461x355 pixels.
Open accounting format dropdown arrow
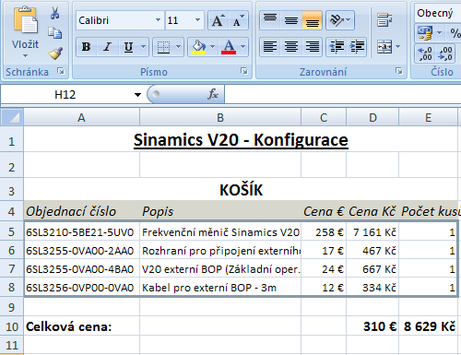coord(439,33)
